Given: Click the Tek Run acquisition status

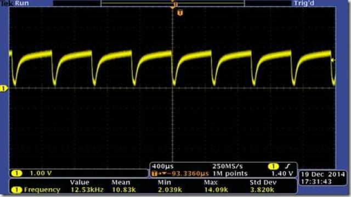Looking at the screenshot, I should pyautogui.click(x=15, y=3).
